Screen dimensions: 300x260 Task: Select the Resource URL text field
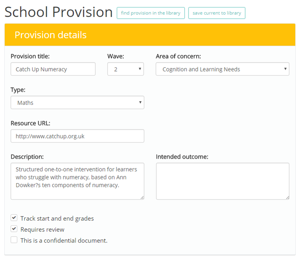pyautogui.click(x=77, y=136)
